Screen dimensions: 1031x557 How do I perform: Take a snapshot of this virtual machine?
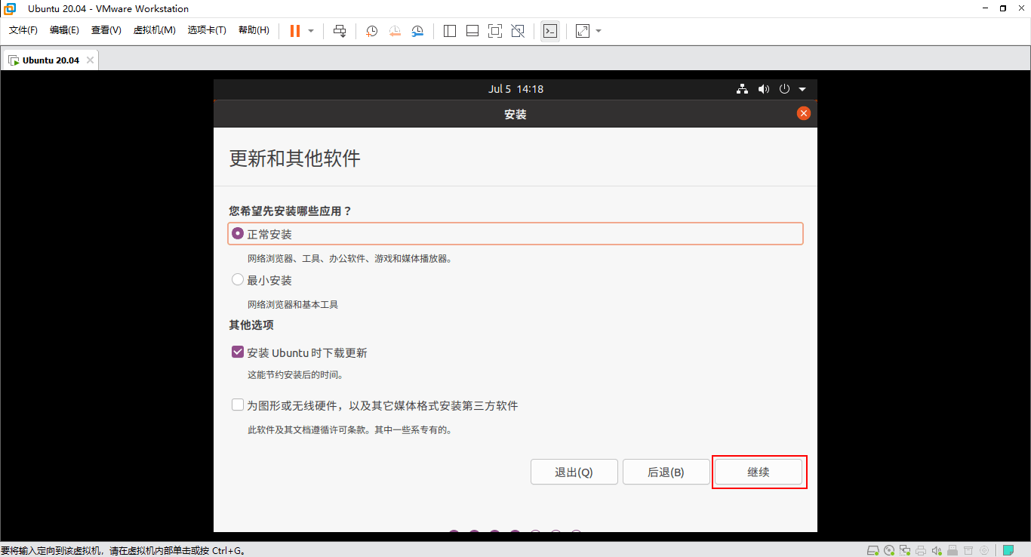(372, 31)
